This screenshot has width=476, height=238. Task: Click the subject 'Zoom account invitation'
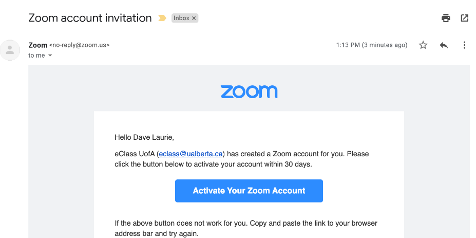coord(90,18)
